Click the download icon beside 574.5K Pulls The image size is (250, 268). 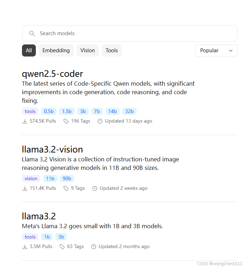[25, 121]
